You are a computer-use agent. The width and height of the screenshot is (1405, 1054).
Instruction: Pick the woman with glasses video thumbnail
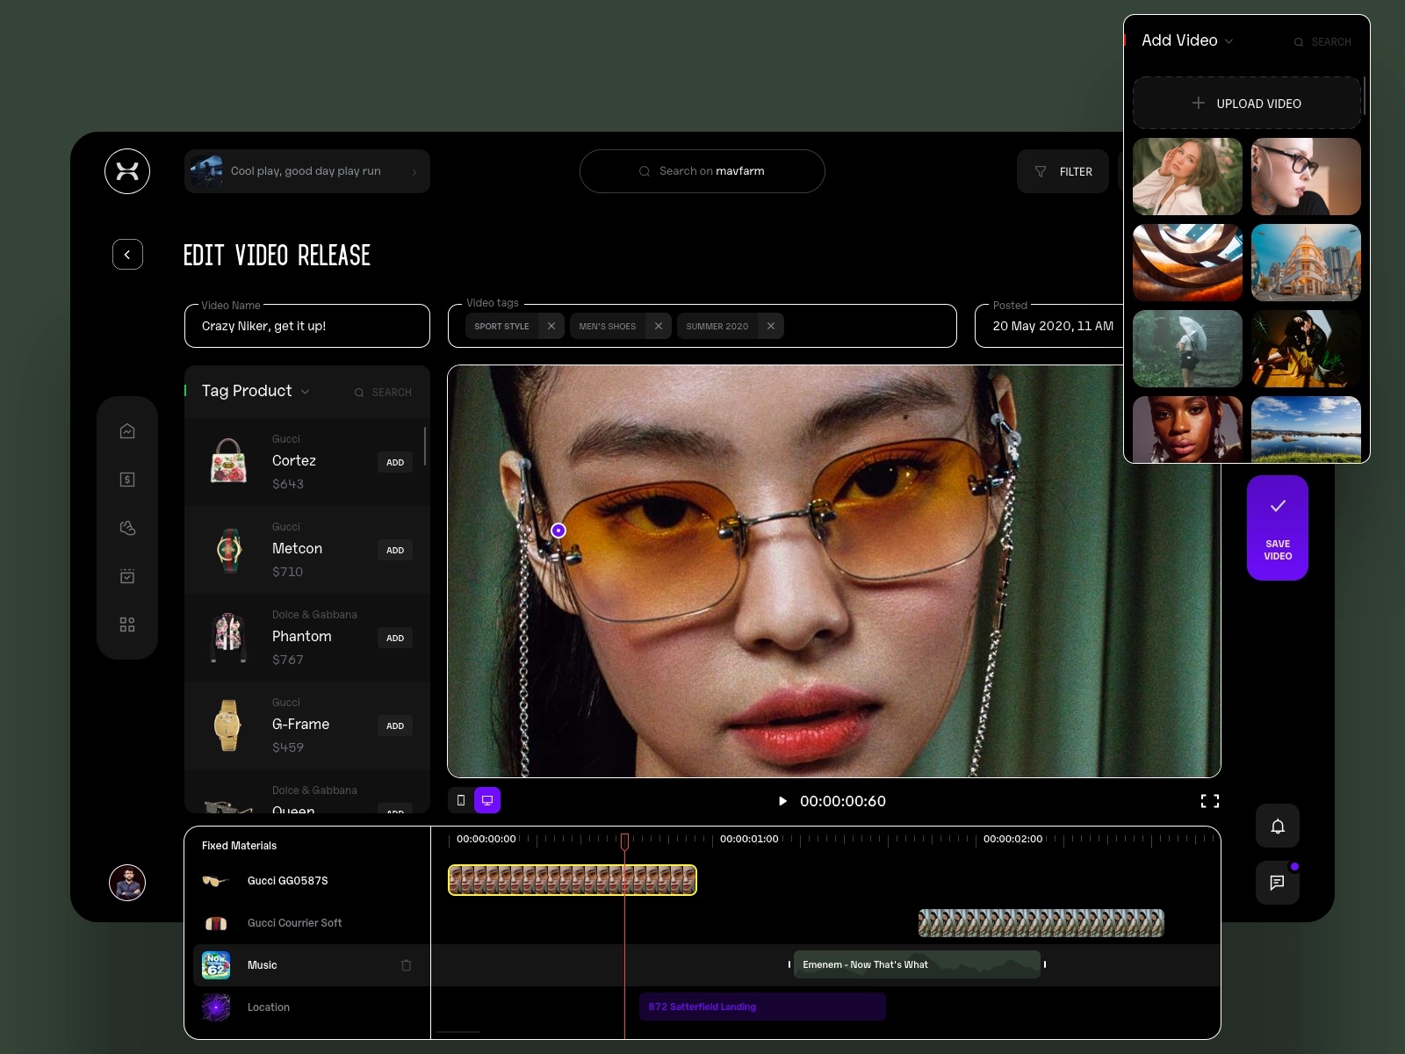pyautogui.click(x=1306, y=177)
